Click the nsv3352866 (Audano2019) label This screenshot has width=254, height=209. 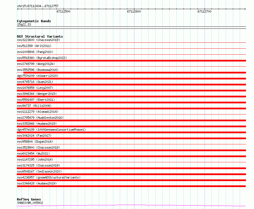37,124
